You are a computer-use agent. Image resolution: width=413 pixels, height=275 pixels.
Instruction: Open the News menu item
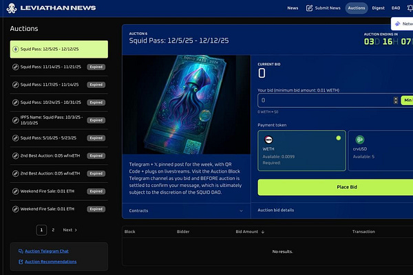(x=293, y=8)
